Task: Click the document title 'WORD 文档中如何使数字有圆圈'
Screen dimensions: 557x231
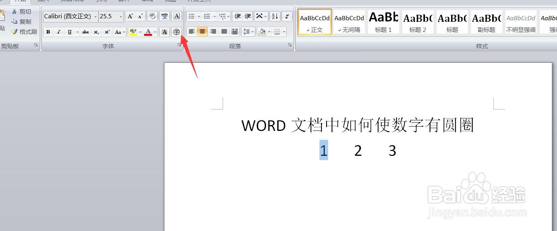Action: pyautogui.click(x=357, y=125)
